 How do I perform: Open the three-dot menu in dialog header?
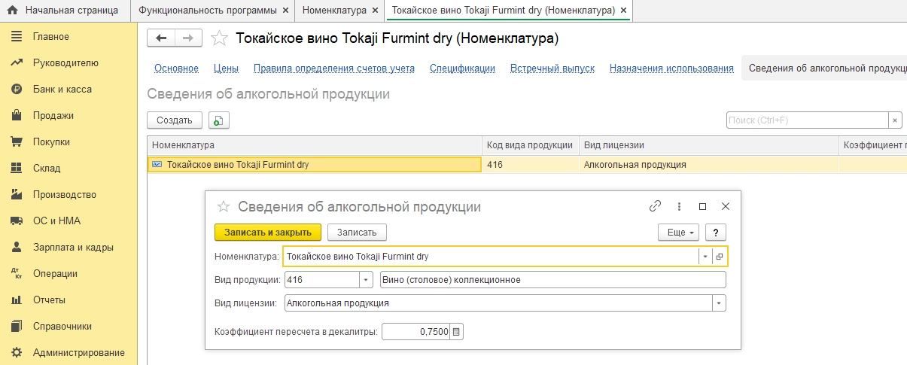(679, 206)
